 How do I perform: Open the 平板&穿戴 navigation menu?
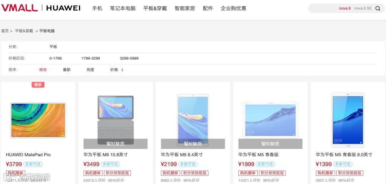tap(155, 8)
